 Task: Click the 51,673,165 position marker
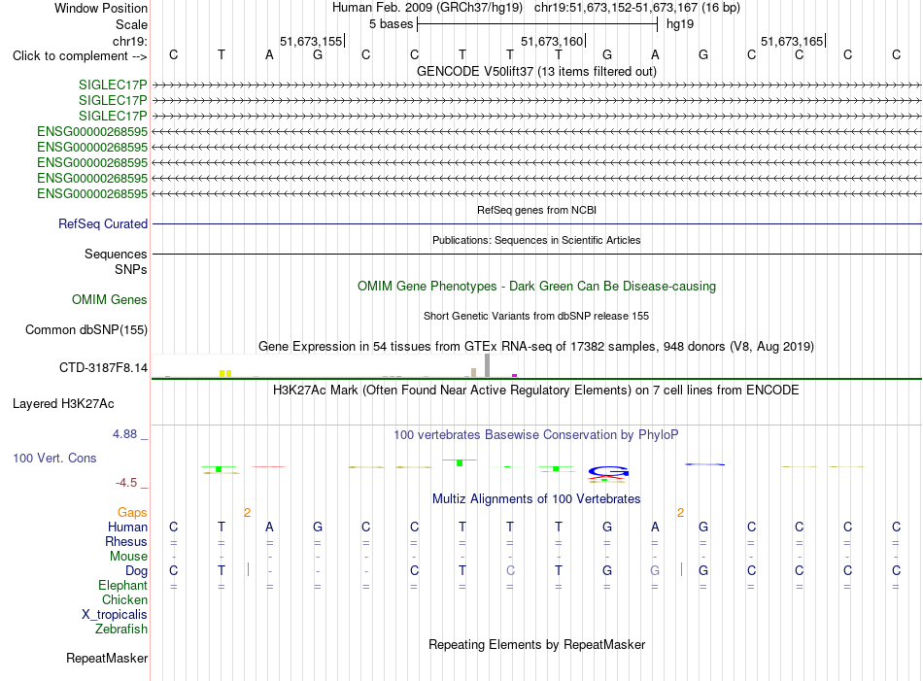pyautogui.click(x=793, y=41)
